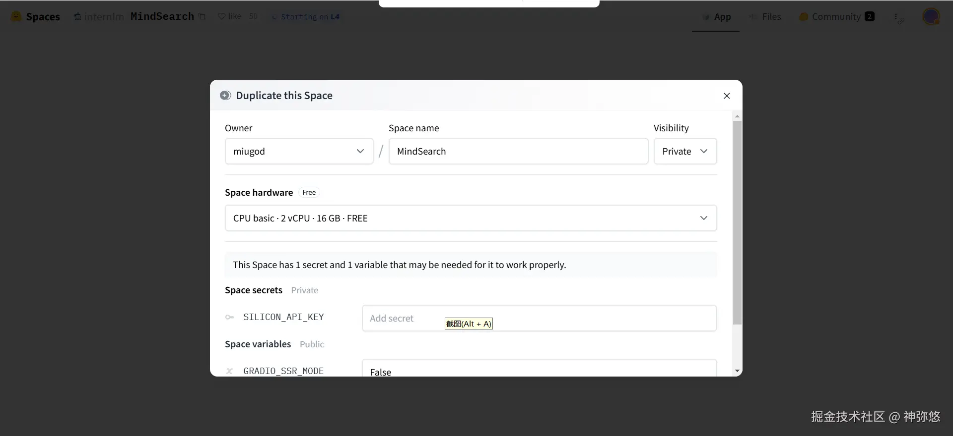
Task: Click the Hugging Face logo icon
Action: pyautogui.click(x=16, y=16)
